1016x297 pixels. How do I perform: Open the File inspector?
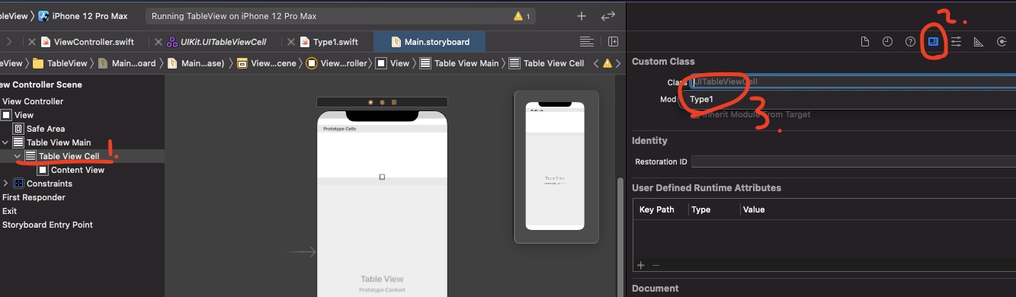(864, 42)
